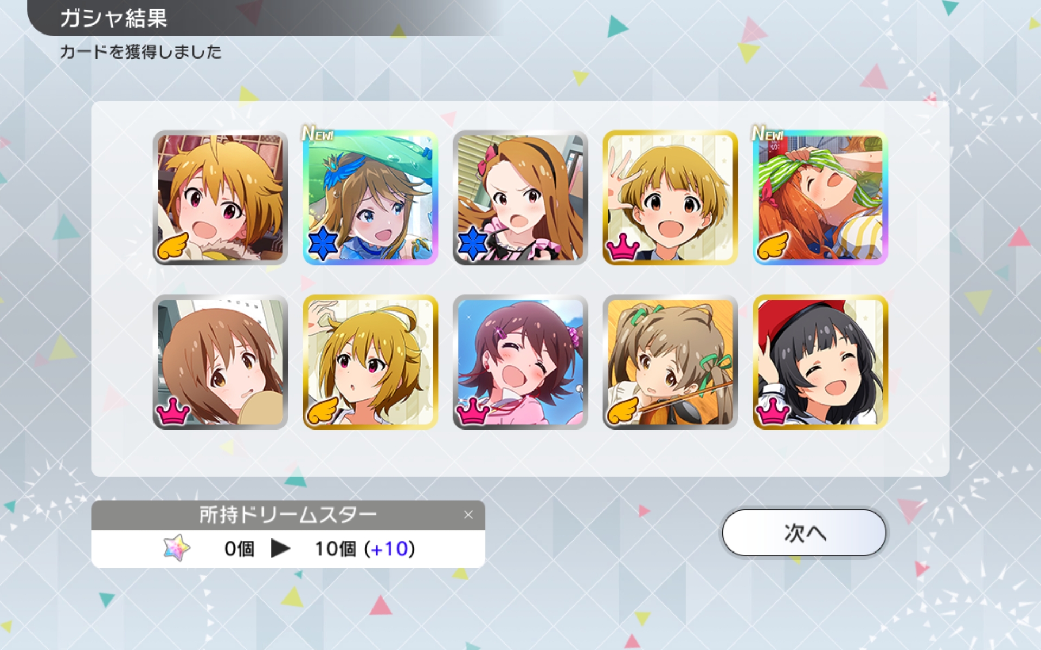
Task: Open the gold-framed blonde girl with ahoge
Action: tap(370, 362)
